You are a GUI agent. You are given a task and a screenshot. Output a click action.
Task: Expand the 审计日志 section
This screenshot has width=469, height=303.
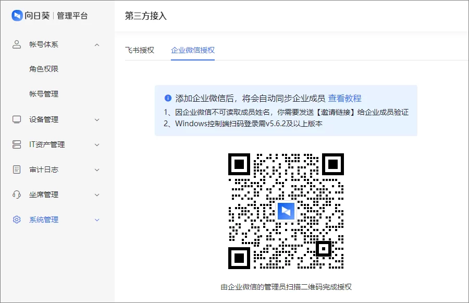(96, 169)
